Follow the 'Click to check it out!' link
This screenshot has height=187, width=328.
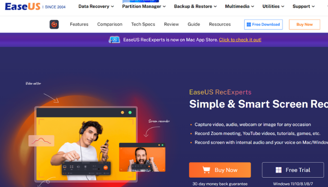240,40
